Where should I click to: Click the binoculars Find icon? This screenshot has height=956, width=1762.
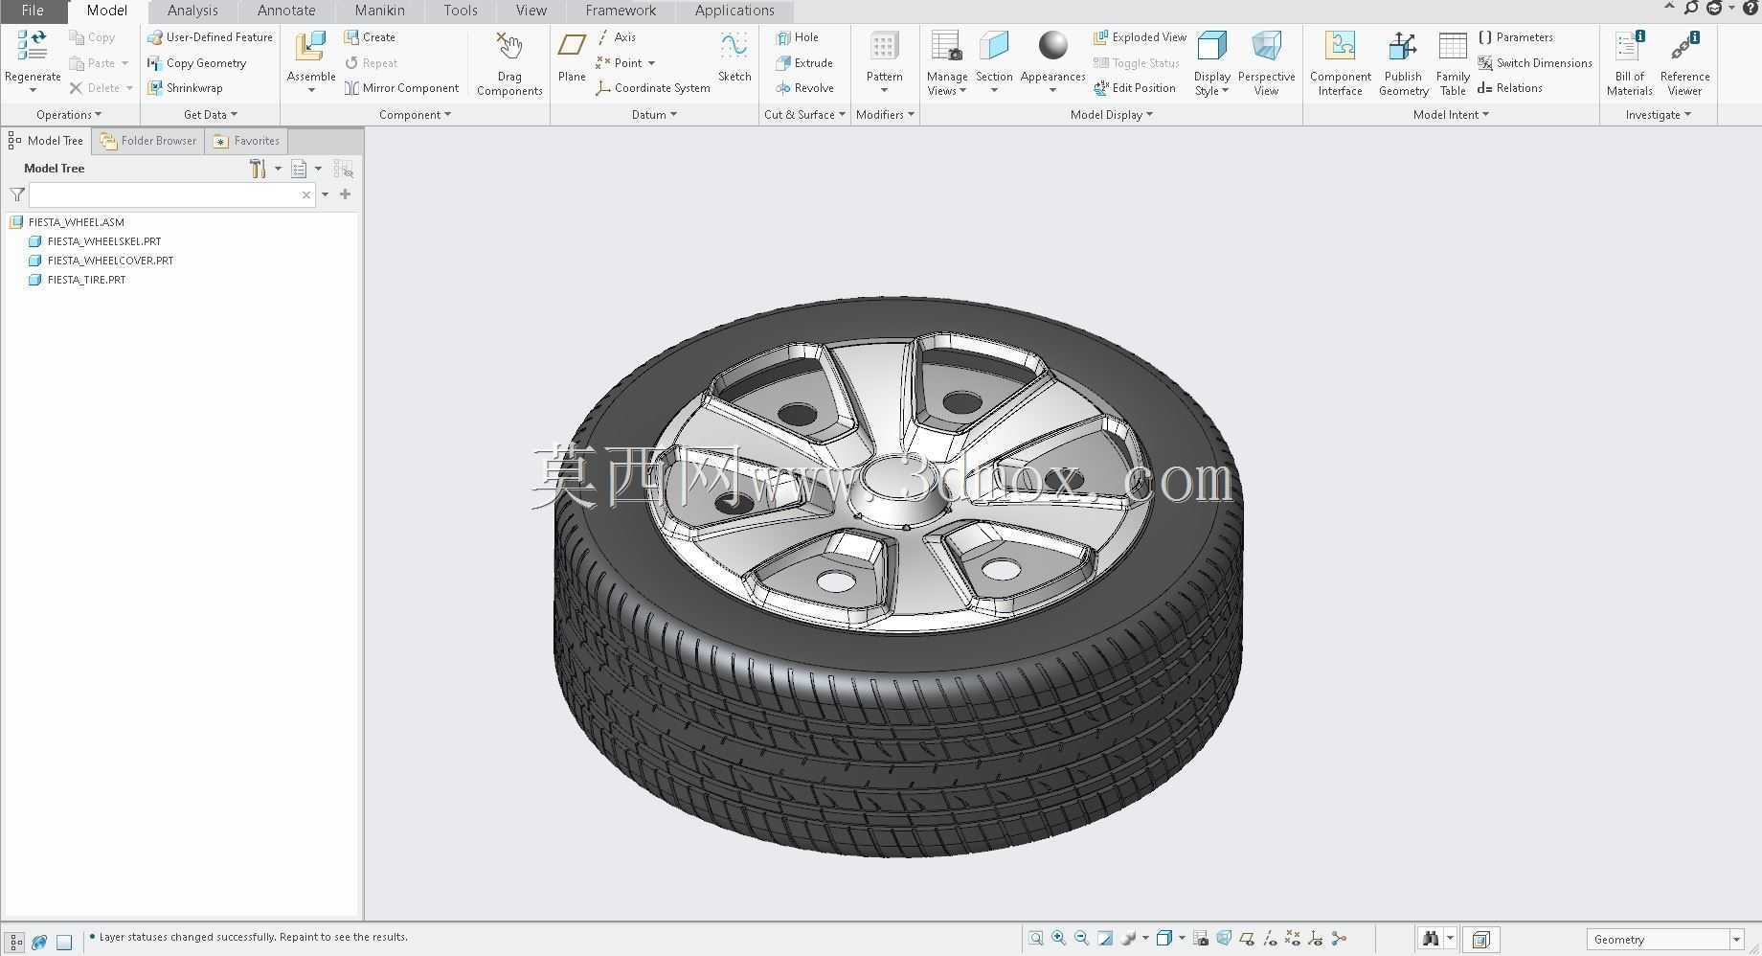tap(1430, 939)
